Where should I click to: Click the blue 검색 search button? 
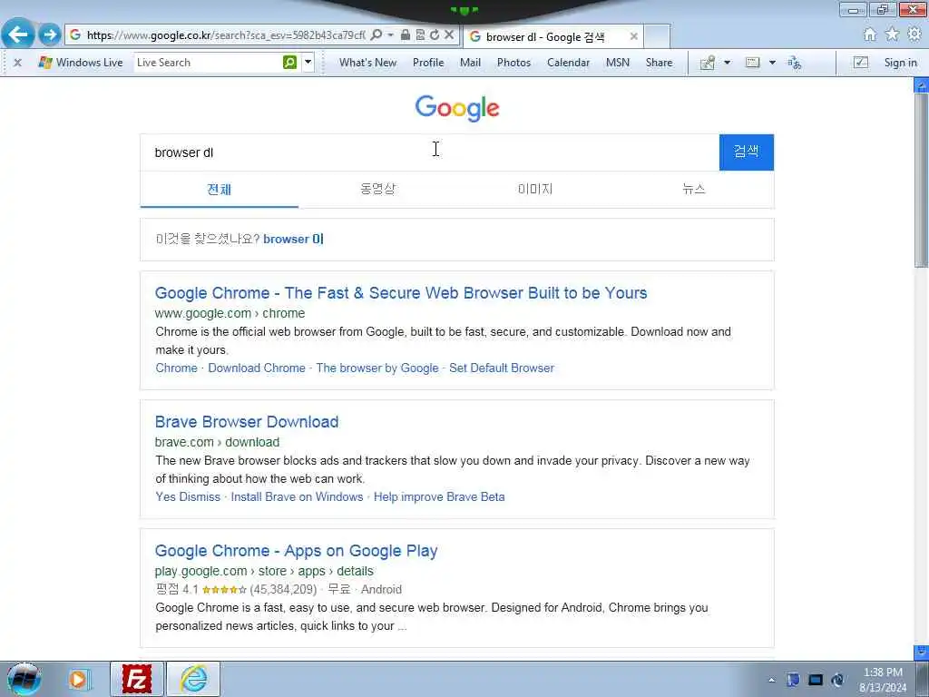pos(746,152)
